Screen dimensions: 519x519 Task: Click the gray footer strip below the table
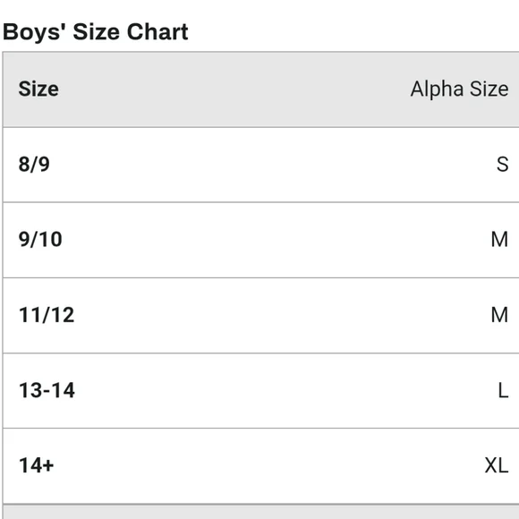(x=261, y=512)
